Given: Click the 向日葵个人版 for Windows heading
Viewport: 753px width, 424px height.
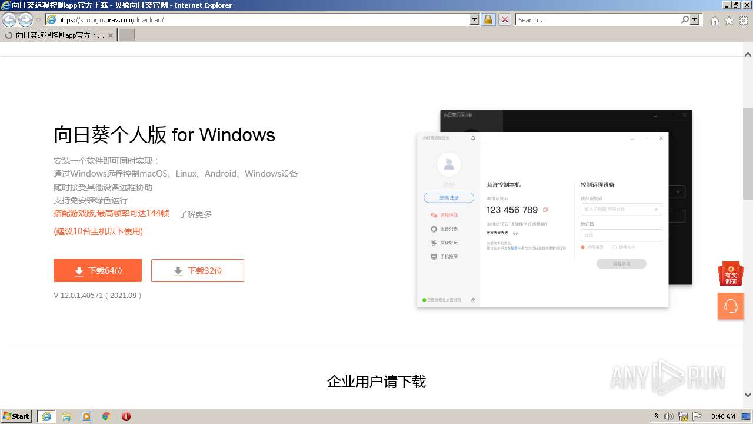Looking at the screenshot, I should (x=165, y=135).
